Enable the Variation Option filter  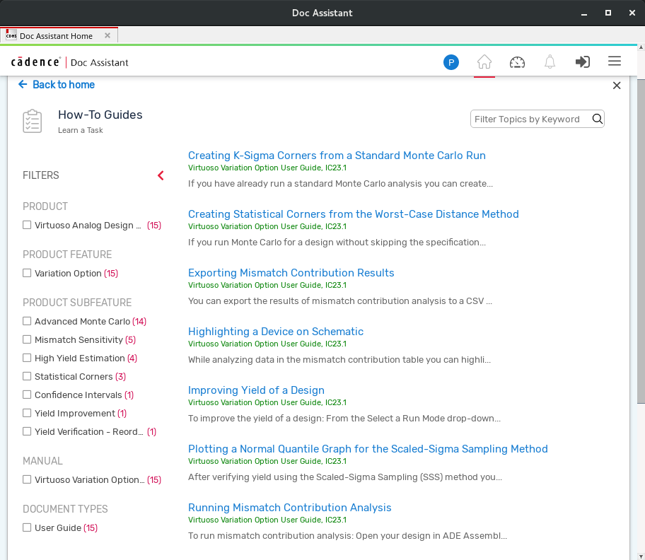[x=27, y=273]
